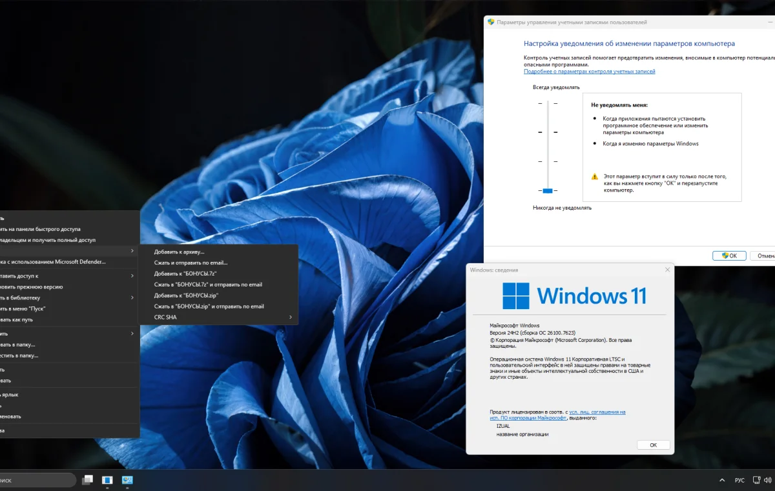Expand the sharing access submenu arrow
The height and width of the screenshot is (491, 775).
(x=132, y=276)
